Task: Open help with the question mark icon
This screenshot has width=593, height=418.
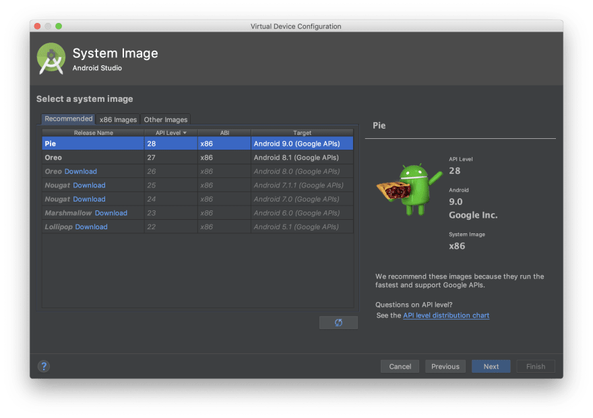Action: click(44, 366)
